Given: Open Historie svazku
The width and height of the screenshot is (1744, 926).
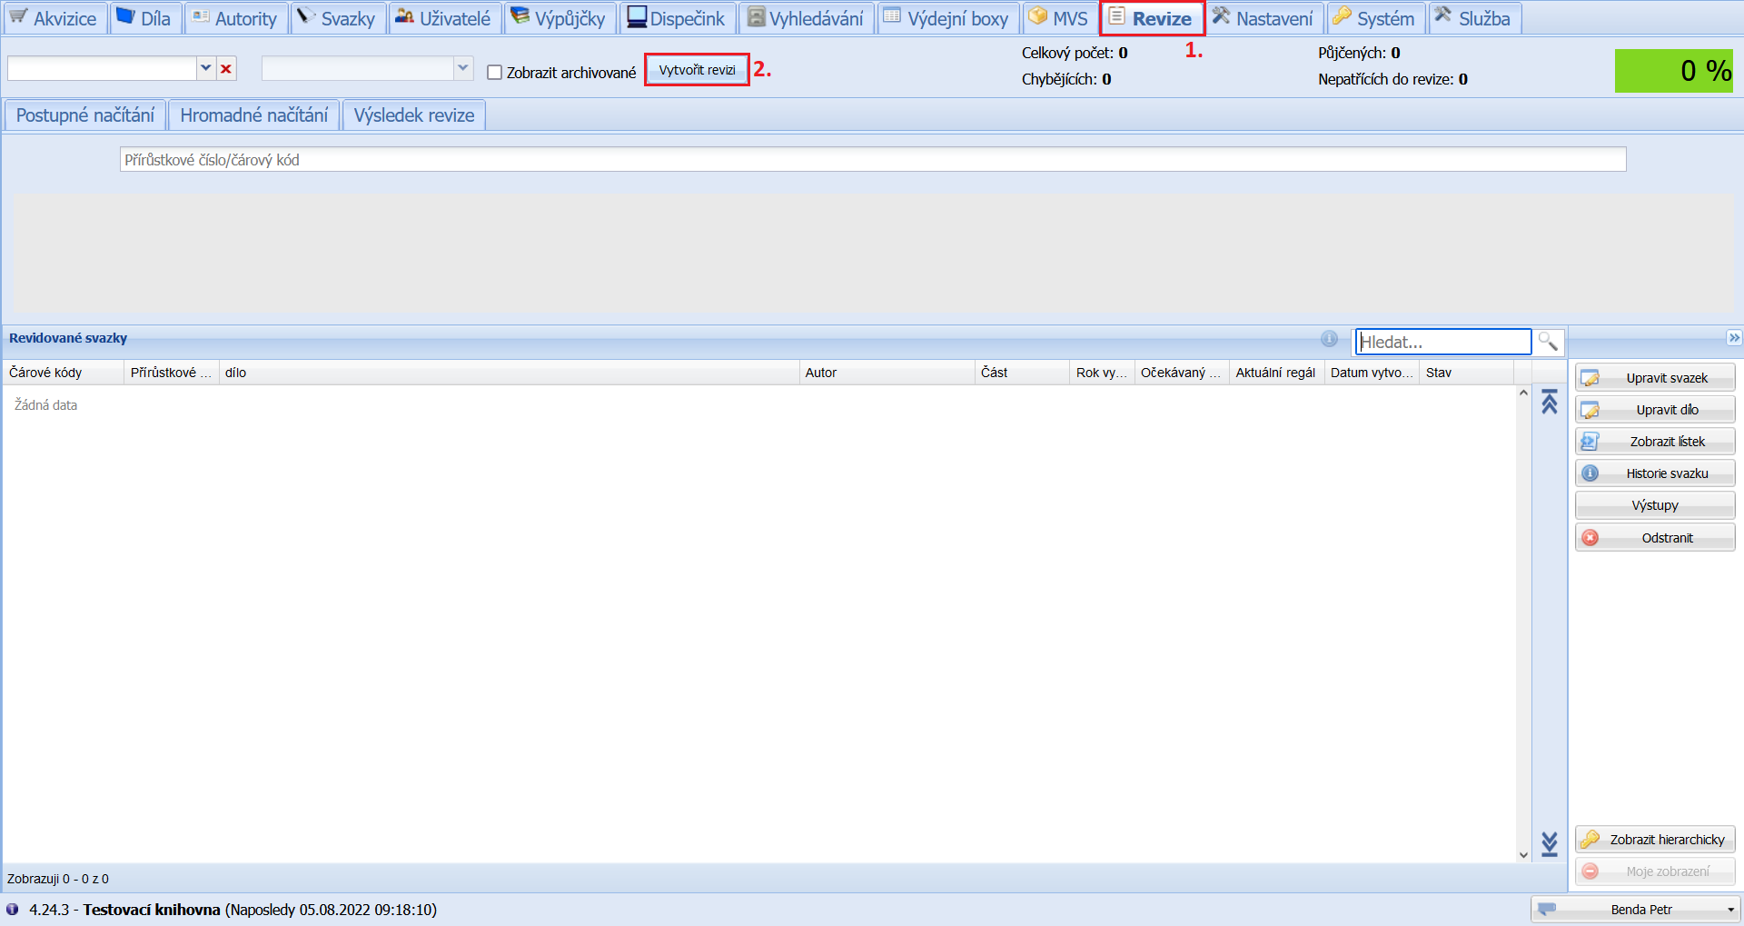Looking at the screenshot, I should click(1655, 473).
